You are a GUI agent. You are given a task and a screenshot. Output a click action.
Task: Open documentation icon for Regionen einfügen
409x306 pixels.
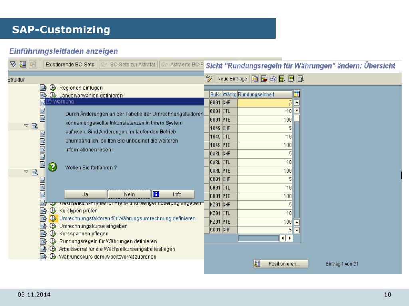(x=43, y=88)
